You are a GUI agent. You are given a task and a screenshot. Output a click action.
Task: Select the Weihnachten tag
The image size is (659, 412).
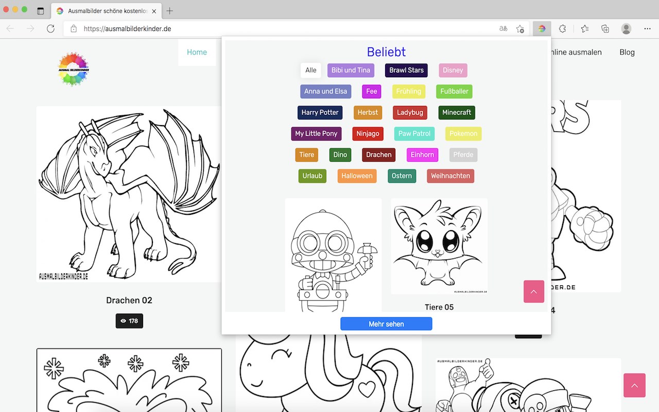[x=450, y=176]
